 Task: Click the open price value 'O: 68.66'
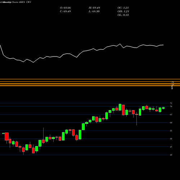(x=65, y=8)
